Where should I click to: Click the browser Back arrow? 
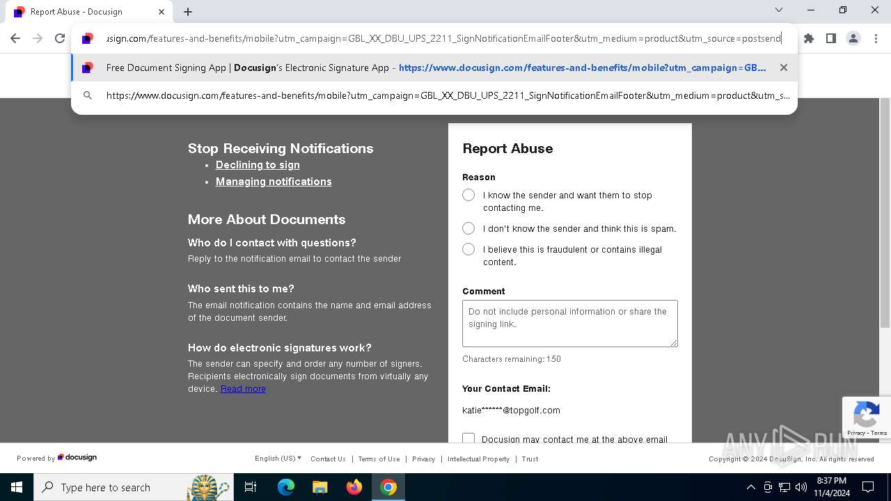[15, 38]
